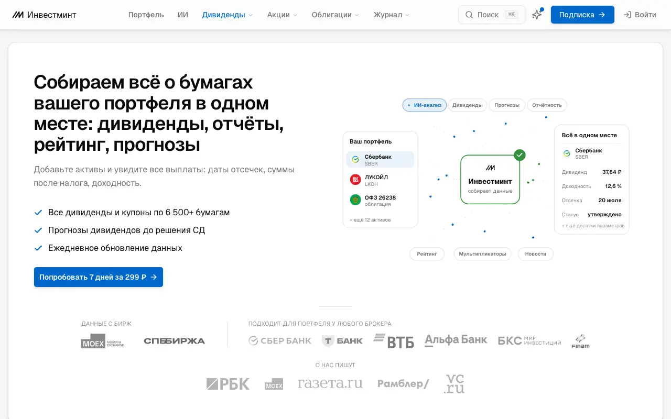Click the Finam broker logo
671x419 pixels.
pos(580,341)
